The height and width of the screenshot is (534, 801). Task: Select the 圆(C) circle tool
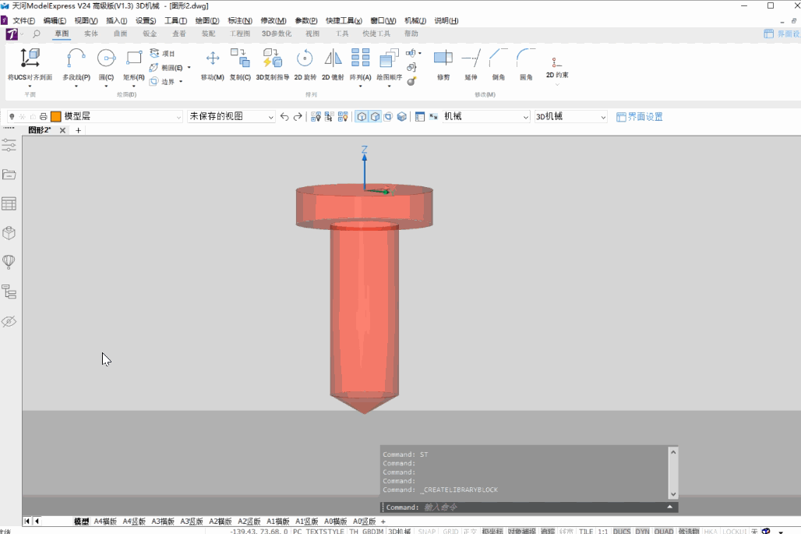tap(106, 65)
